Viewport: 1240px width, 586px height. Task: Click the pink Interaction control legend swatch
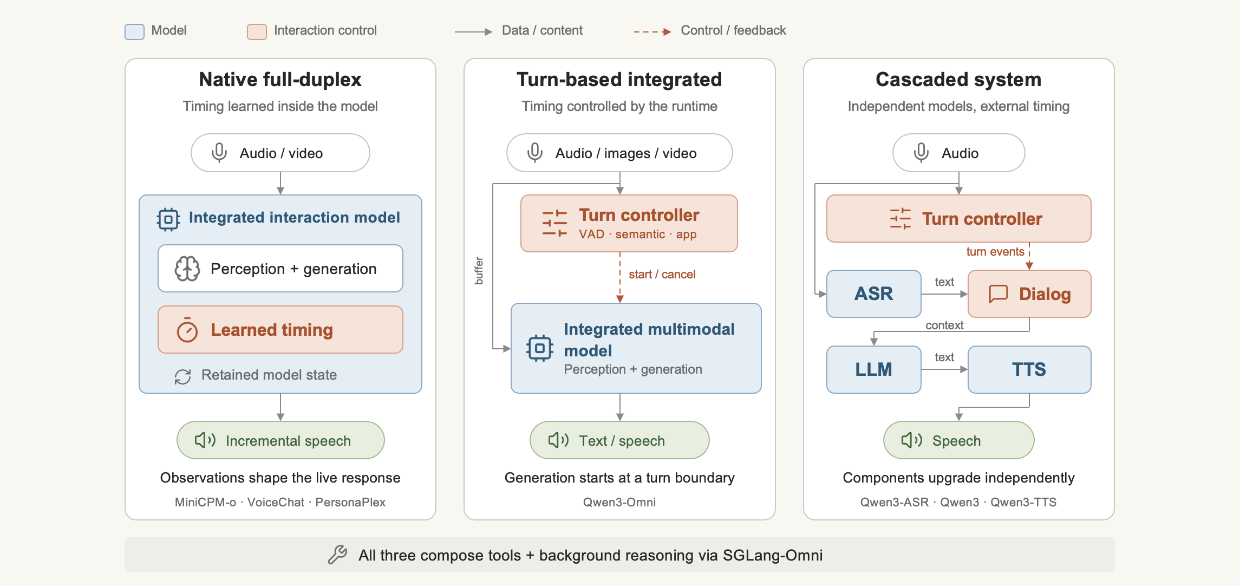(257, 31)
